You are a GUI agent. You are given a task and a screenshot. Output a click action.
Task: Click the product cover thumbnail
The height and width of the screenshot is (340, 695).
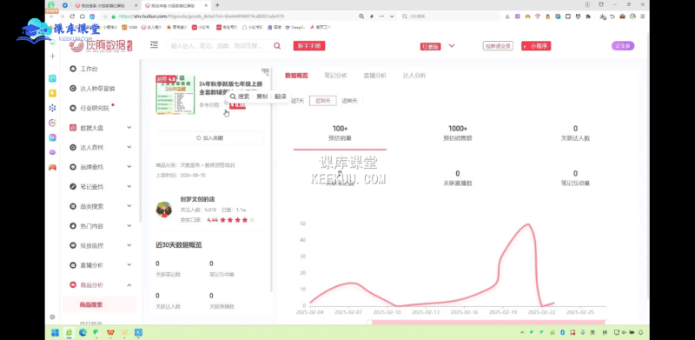175,95
